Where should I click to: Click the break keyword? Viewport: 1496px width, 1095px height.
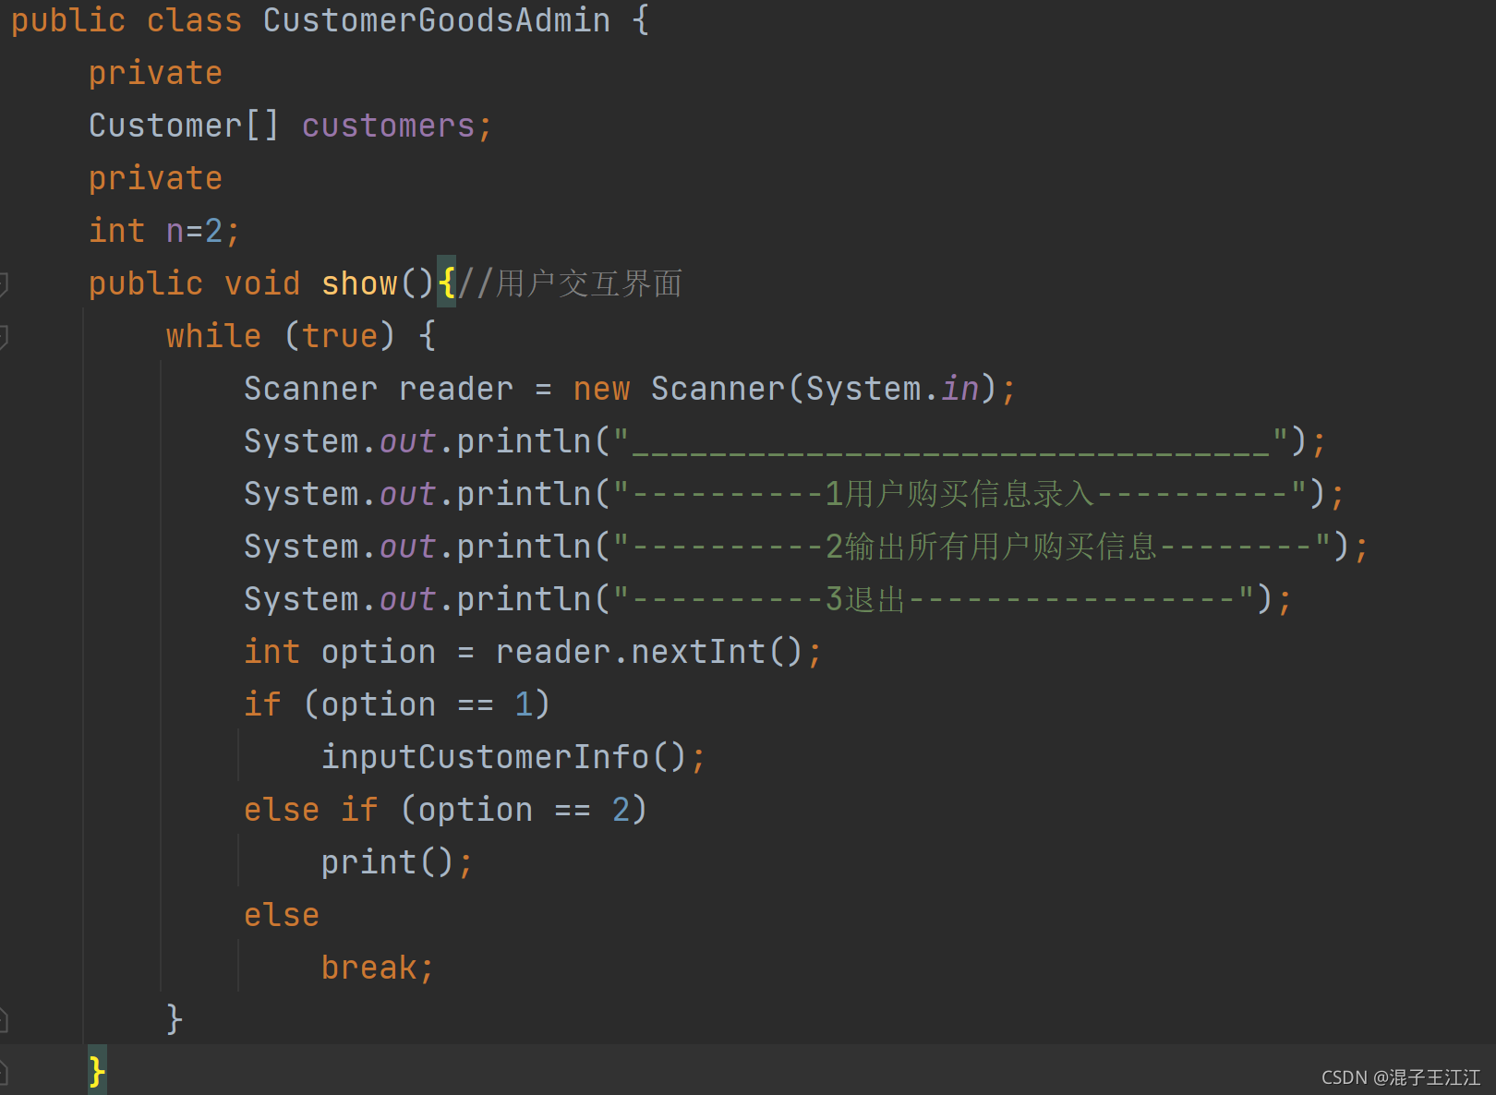369,966
